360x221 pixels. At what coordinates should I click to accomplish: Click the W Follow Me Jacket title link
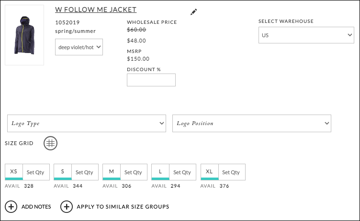[x=96, y=10]
